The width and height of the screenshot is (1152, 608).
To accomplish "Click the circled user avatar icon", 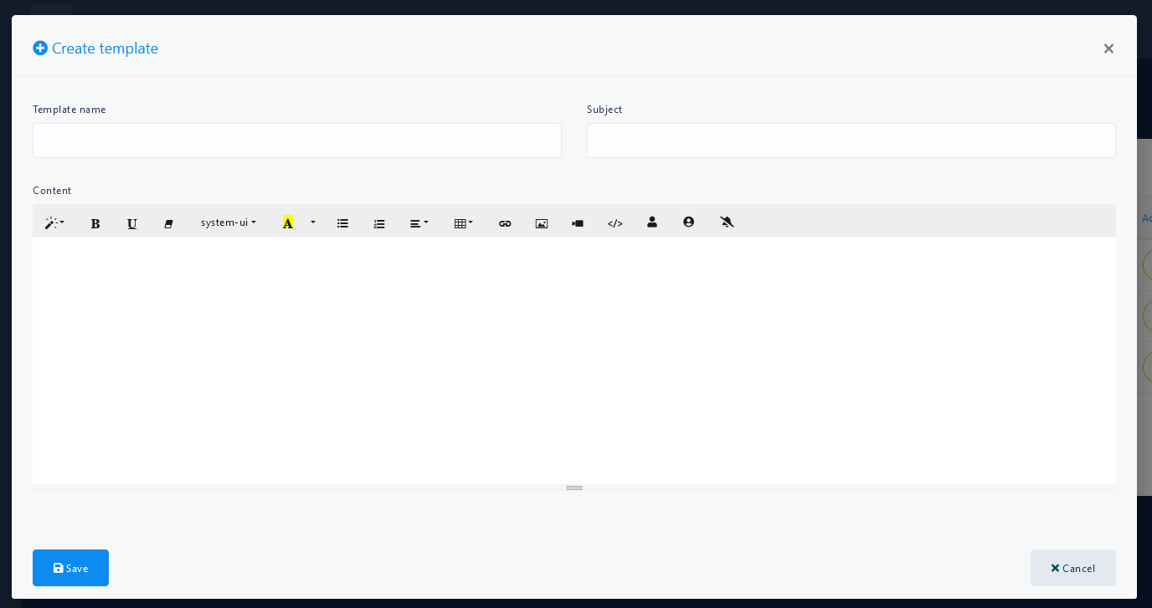I will pos(688,222).
